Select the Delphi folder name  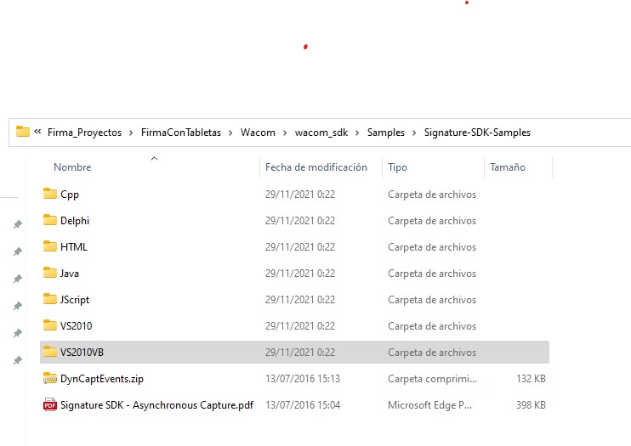[75, 221]
